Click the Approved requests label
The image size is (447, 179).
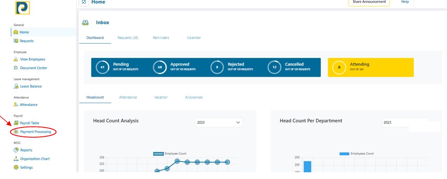click(180, 64)
